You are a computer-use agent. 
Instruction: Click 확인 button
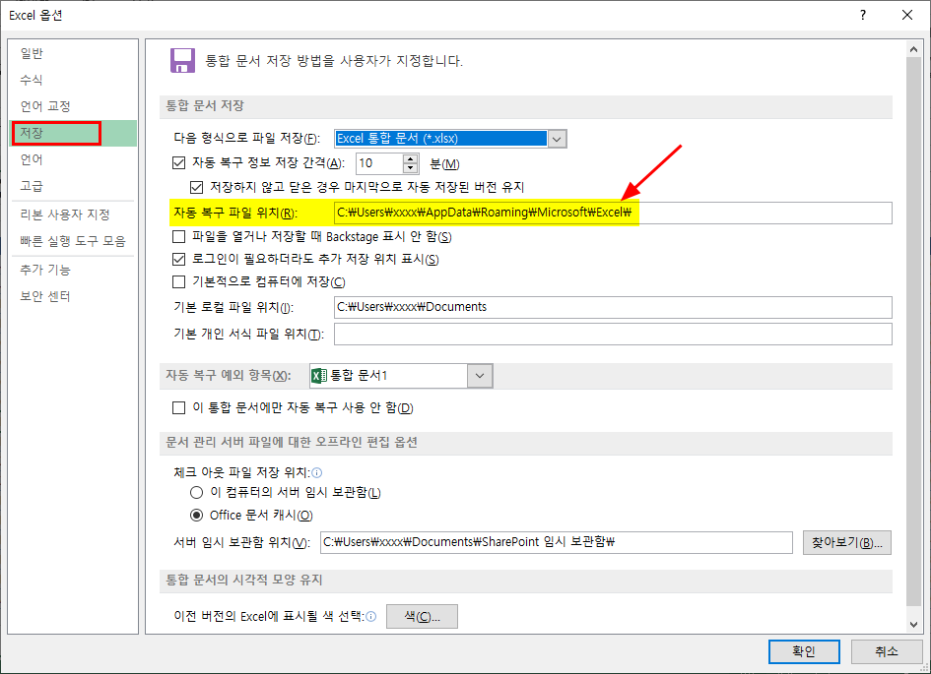[x=804, y=651]
